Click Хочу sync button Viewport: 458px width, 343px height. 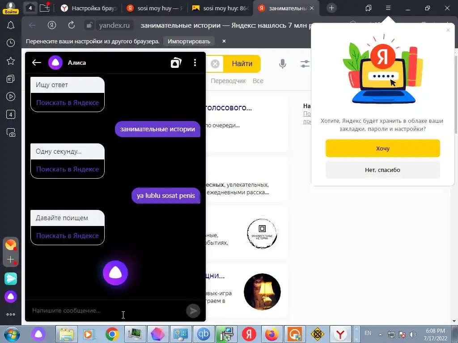383,148
